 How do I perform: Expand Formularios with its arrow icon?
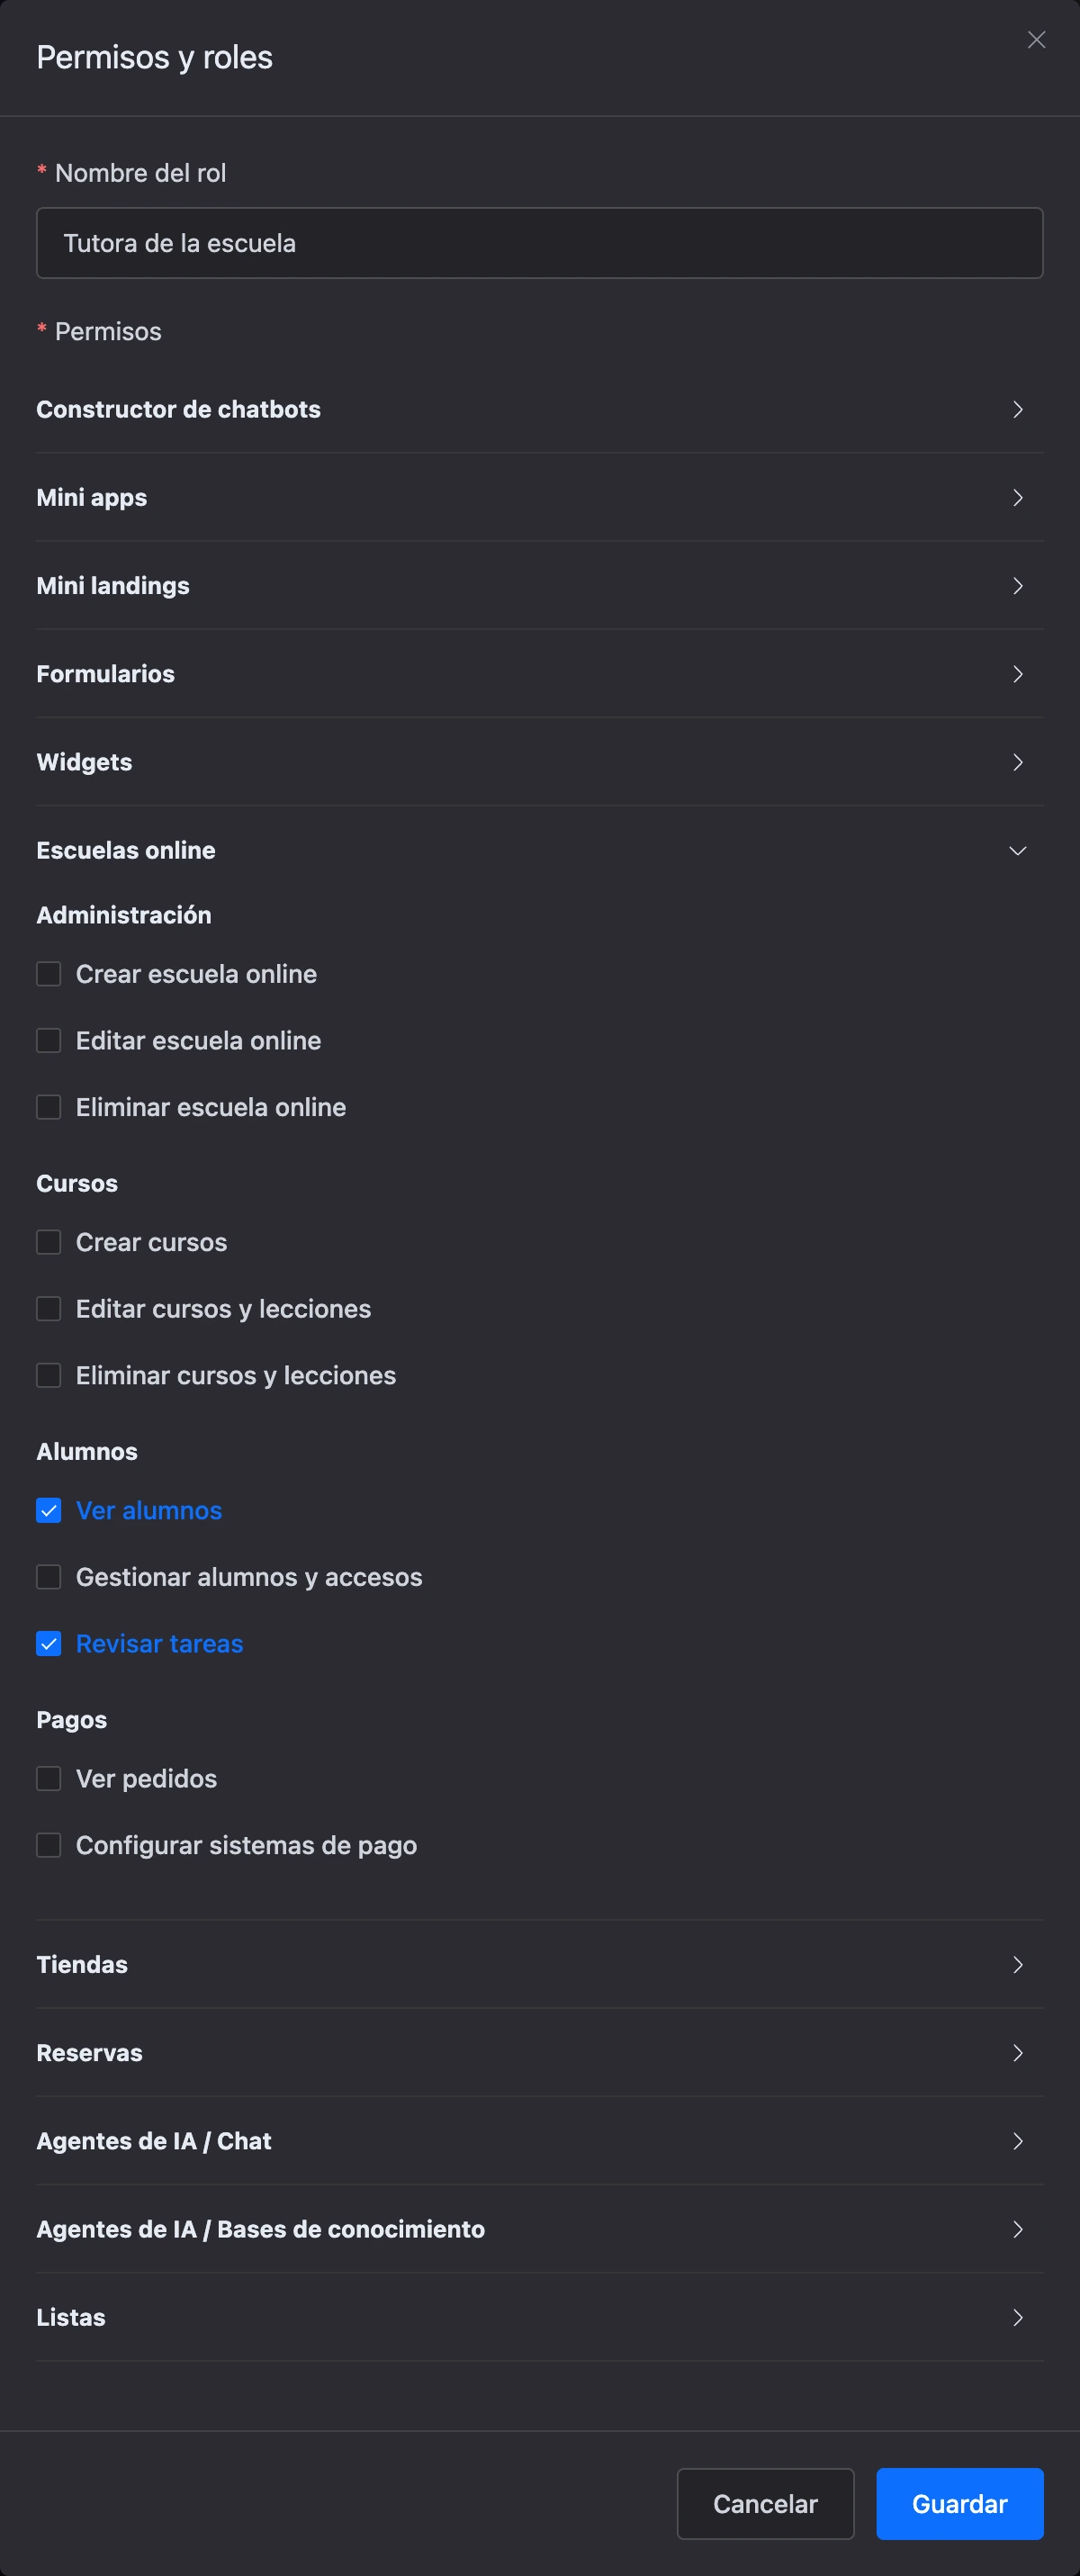pyautogui.click(x=1017, y=674)
